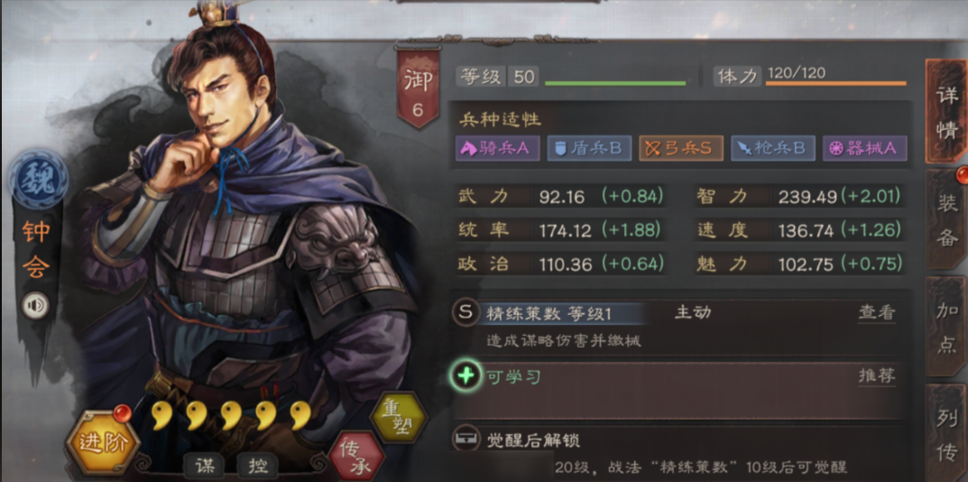Tap the locked 觉醒后解锁 slot icon
Viewport: 968px width, 482px height.
pos(465,439)
